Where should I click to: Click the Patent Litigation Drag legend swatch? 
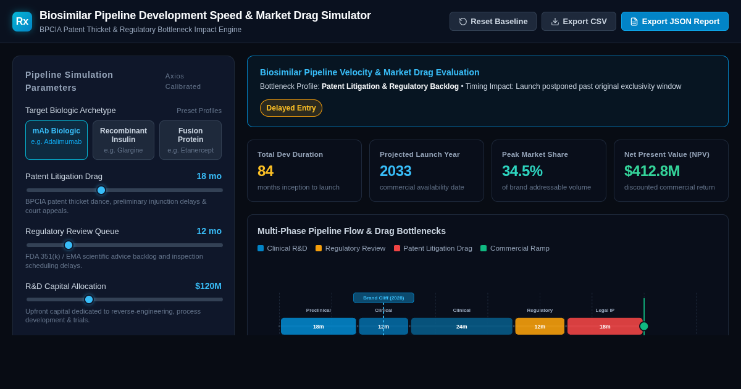[397, 248]
